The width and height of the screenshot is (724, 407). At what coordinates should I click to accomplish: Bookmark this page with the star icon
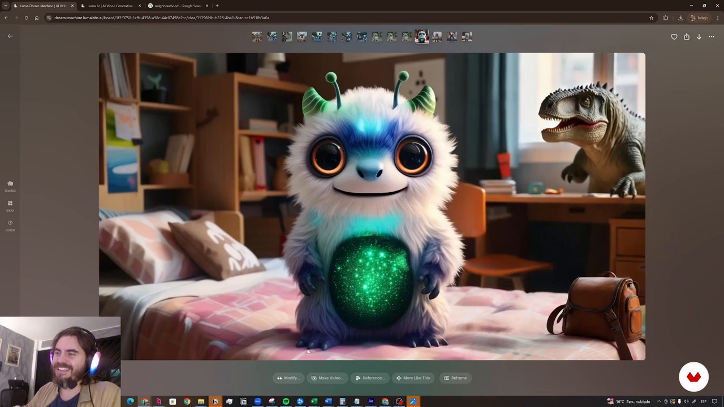coord(651,18)
